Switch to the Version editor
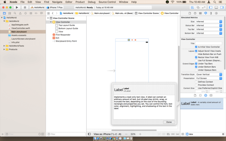226x141 pixels. coord(204,7)
